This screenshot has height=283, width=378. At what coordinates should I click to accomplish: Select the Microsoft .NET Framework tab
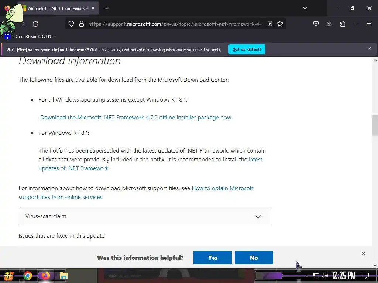[58, 8]
